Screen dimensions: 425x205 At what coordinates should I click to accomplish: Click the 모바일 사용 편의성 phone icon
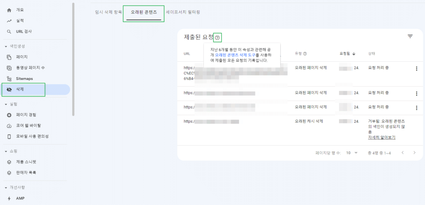pyautogui.click(x=9, y=137)
